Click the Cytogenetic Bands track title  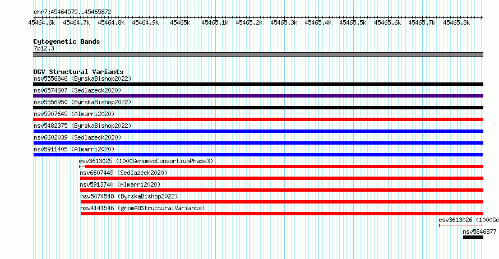point(67,41)
